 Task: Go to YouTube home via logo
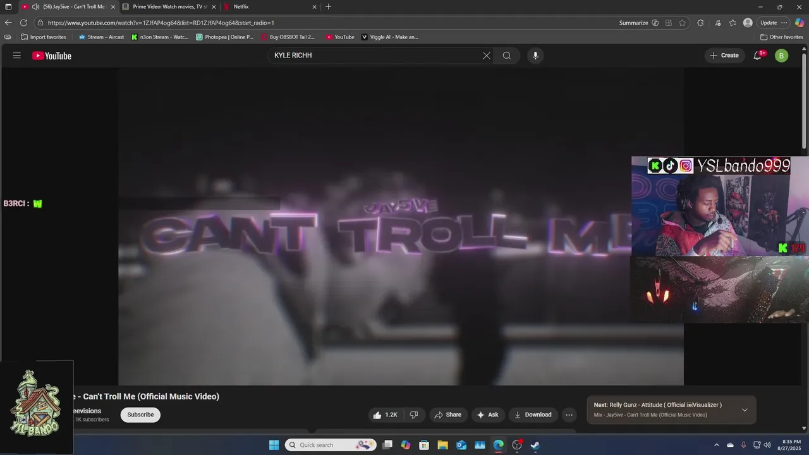52,56
